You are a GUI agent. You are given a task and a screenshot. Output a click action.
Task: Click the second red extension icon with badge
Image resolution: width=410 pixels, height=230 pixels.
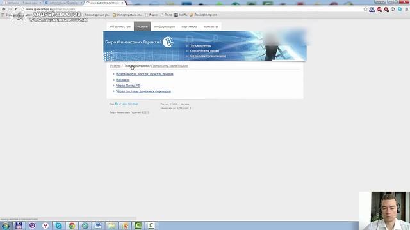pos(386,10)
